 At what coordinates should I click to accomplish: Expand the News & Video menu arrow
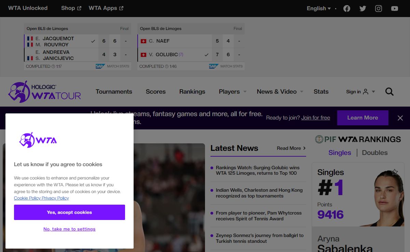pyautogui.click(x=302, y=92)
